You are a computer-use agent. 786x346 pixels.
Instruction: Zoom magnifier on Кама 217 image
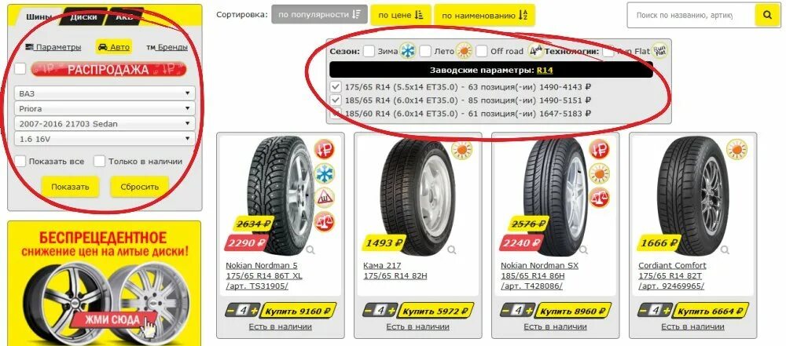452,249
